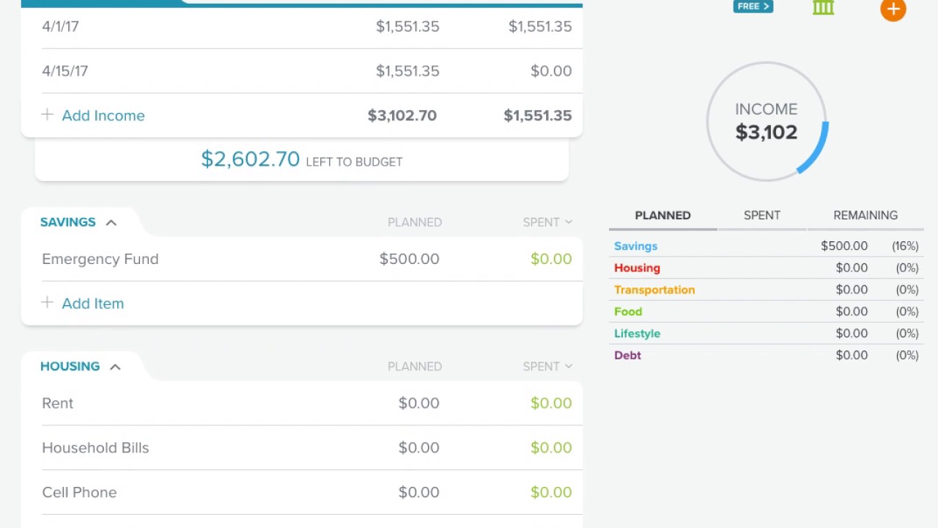Select the Debt category in summary
Viewport: 938px width, 528px height.
click(627, 355)
